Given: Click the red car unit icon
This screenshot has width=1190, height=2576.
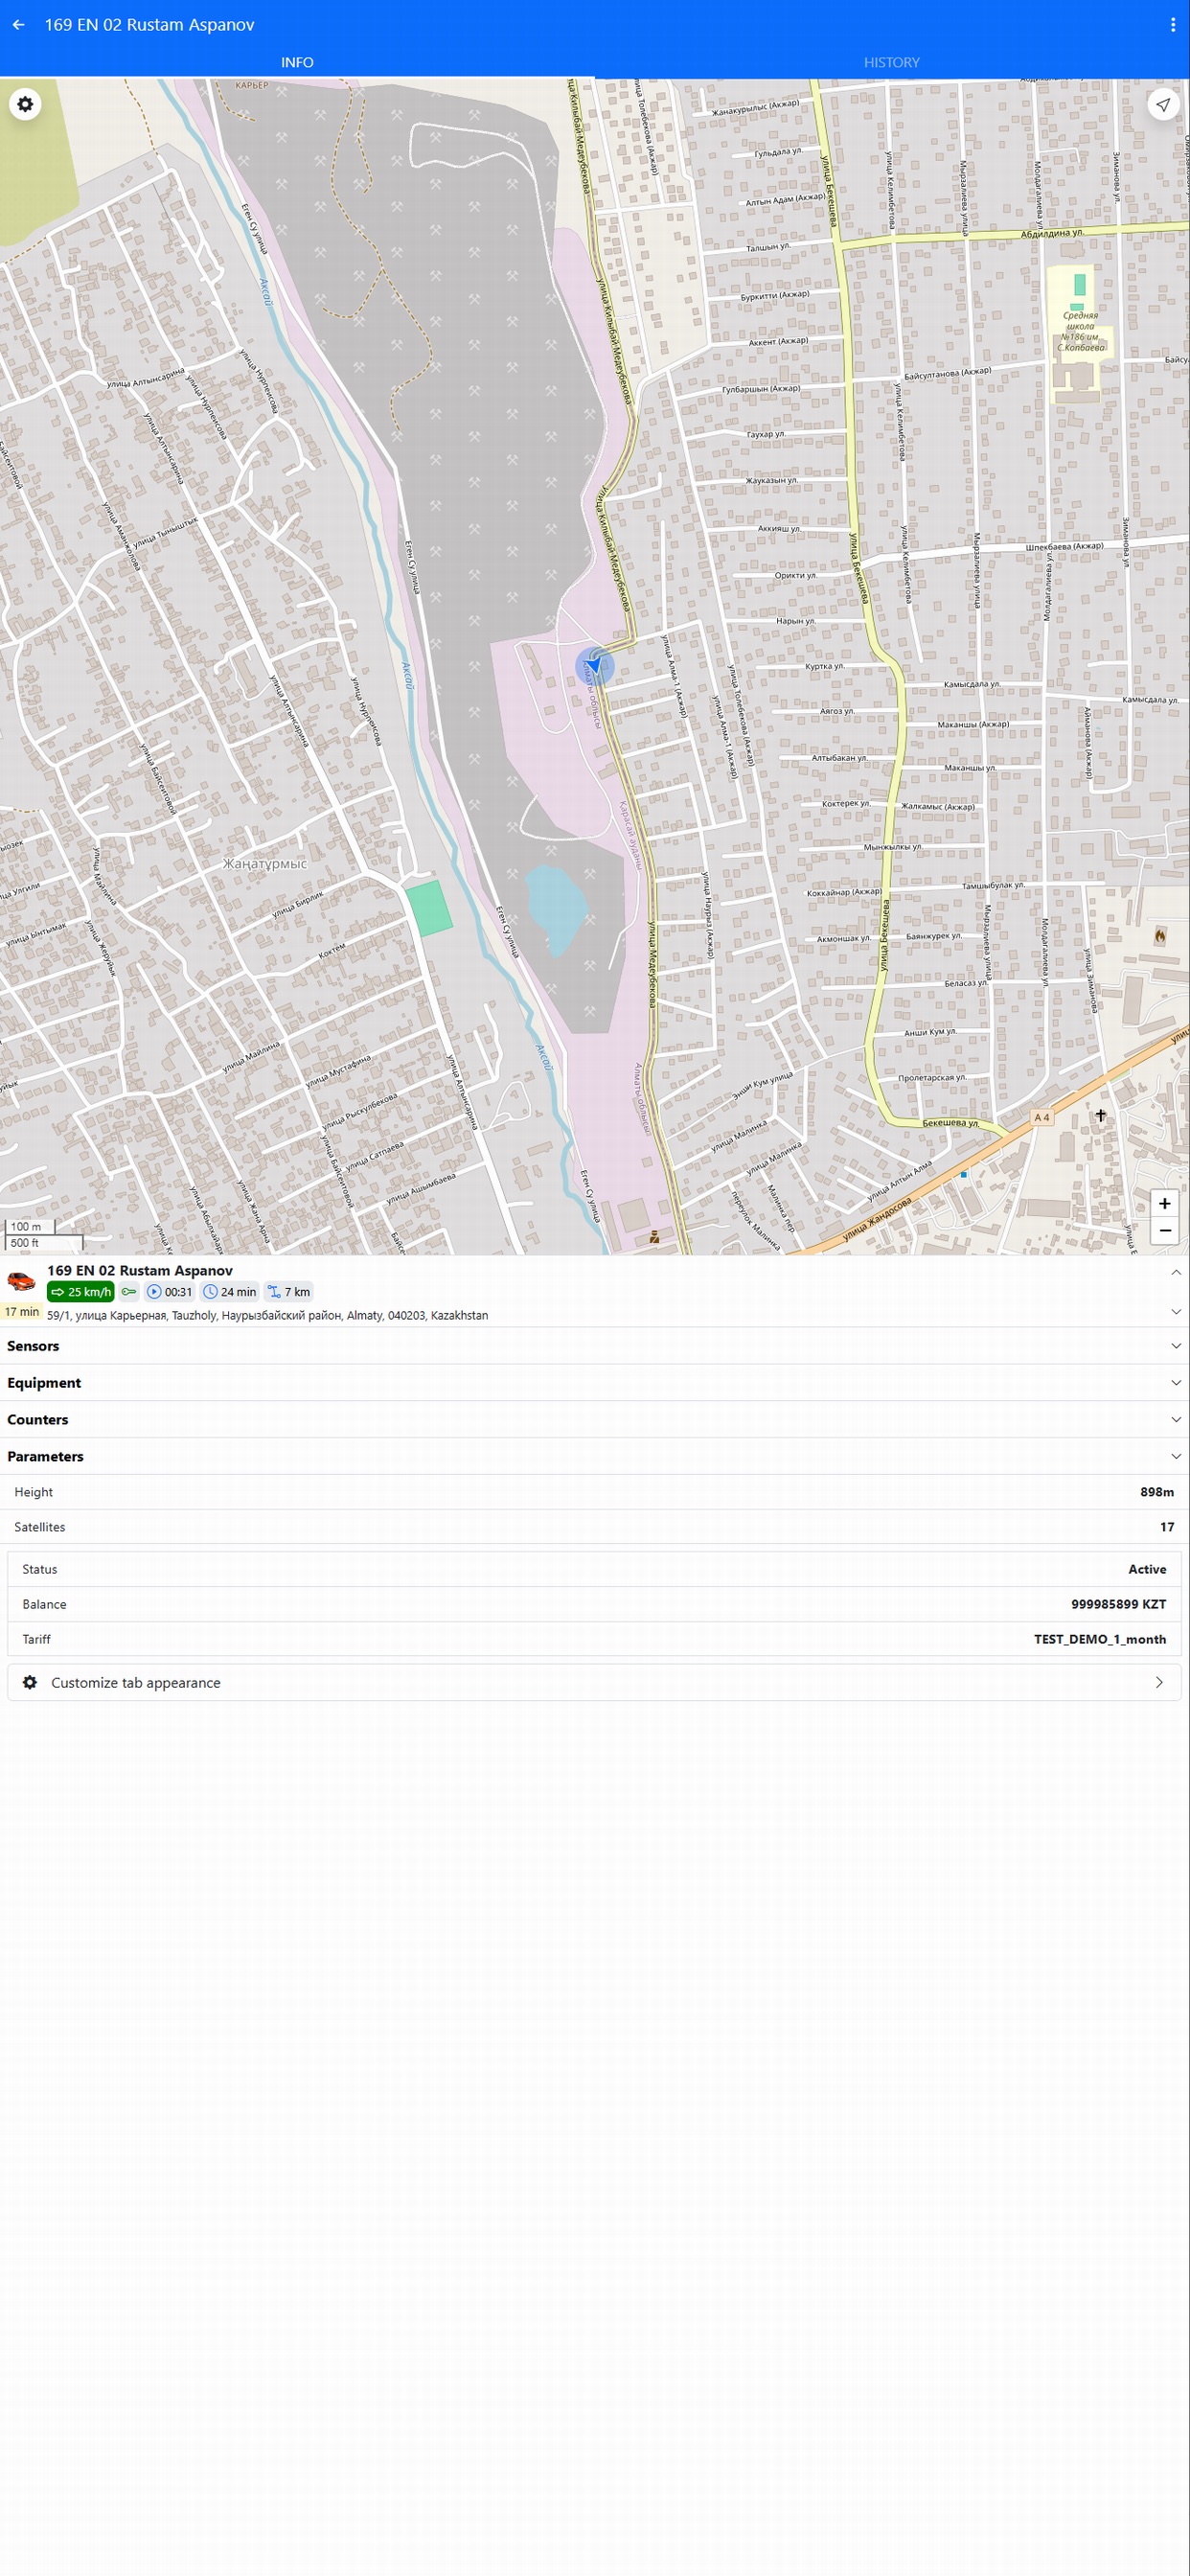Looking at the screenshot, I should click(21, 1281).
